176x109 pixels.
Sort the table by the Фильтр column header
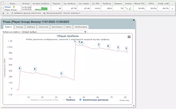coord(26,4)
